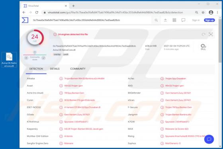Click the VirusTotal logo icon
Image resolution: width=223 pixels, height=149 pixels.
click(25, 20)
